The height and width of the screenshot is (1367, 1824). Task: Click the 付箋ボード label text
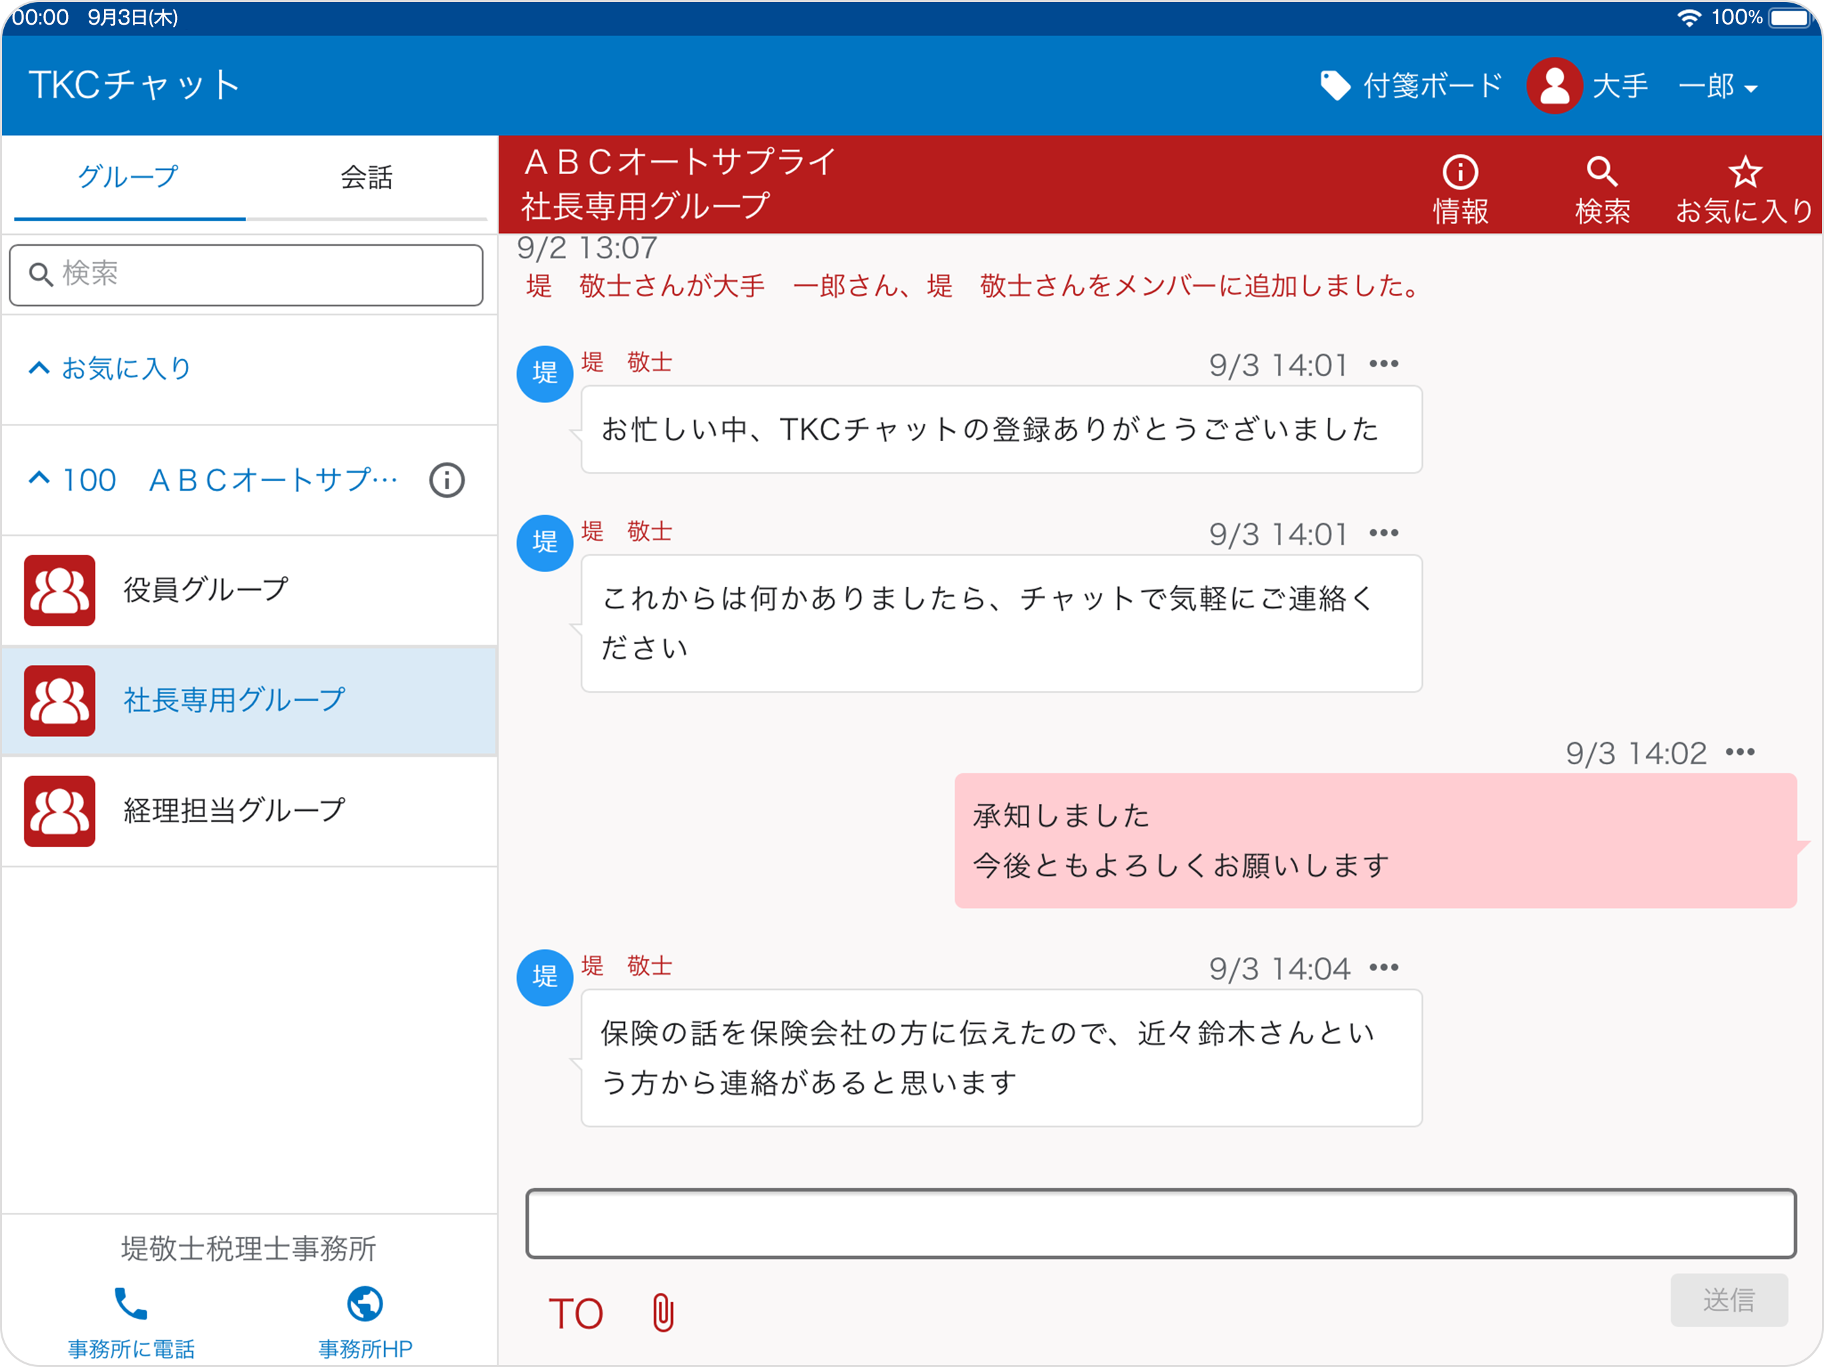pyautogui.click(x=1432, y=85)
